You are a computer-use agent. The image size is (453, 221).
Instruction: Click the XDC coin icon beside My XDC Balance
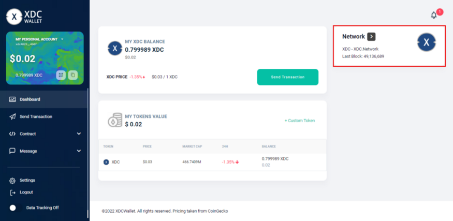point(114,49)
